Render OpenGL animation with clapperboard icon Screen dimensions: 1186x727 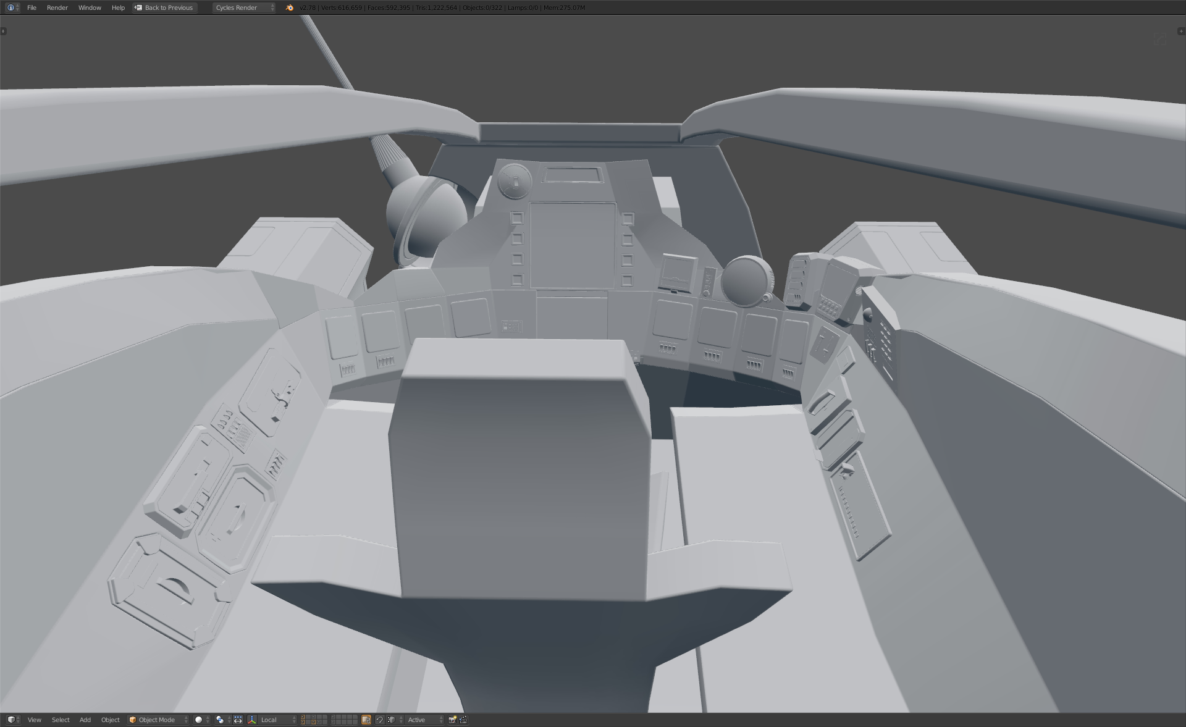click(x=463, y=720)
